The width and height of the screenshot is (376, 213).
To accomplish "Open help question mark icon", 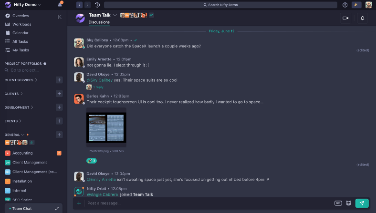I will coord(345,5).
